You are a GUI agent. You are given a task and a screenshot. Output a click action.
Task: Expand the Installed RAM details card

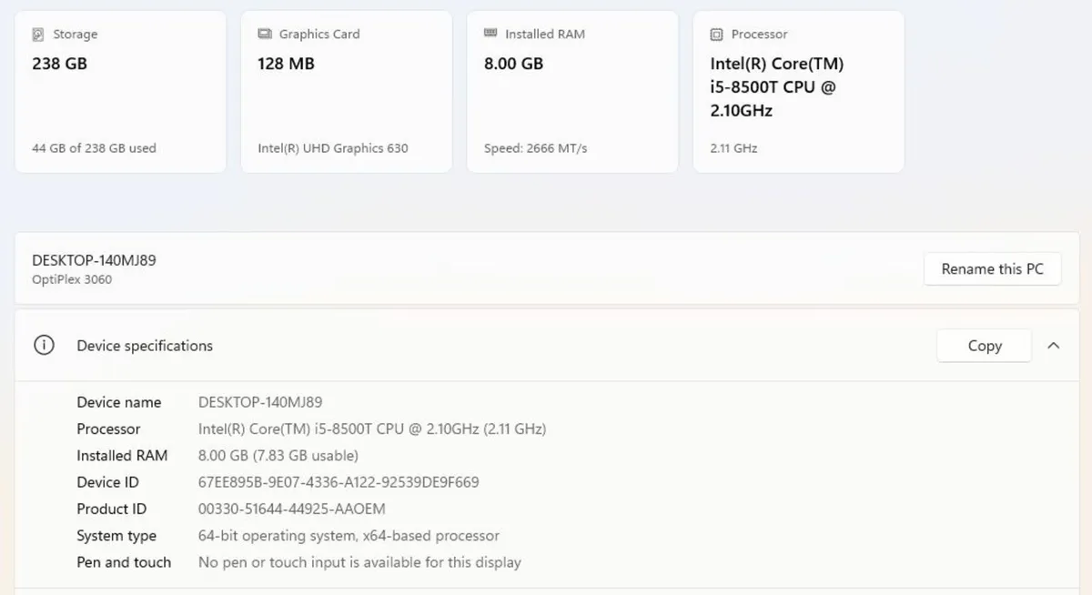(571, 91)
